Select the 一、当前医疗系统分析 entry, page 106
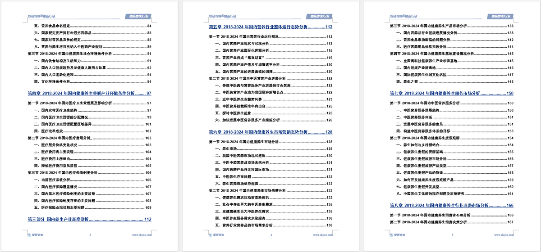Screen dimensions: 541x252 [x=92, y=180]
